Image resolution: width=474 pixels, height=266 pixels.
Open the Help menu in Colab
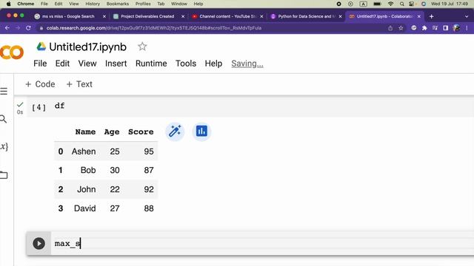click(213, 64)
